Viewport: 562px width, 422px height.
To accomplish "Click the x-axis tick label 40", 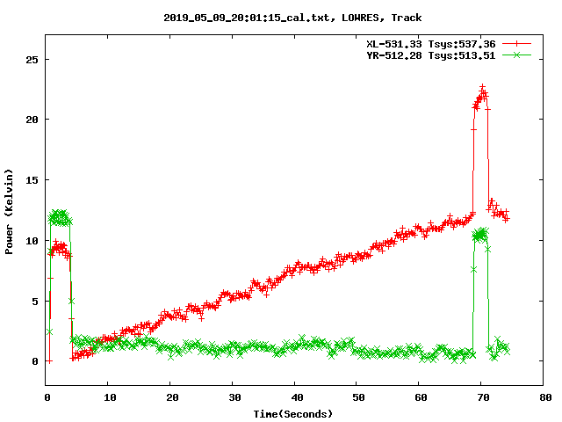I will pyautogui.click(x=297, y=397).
